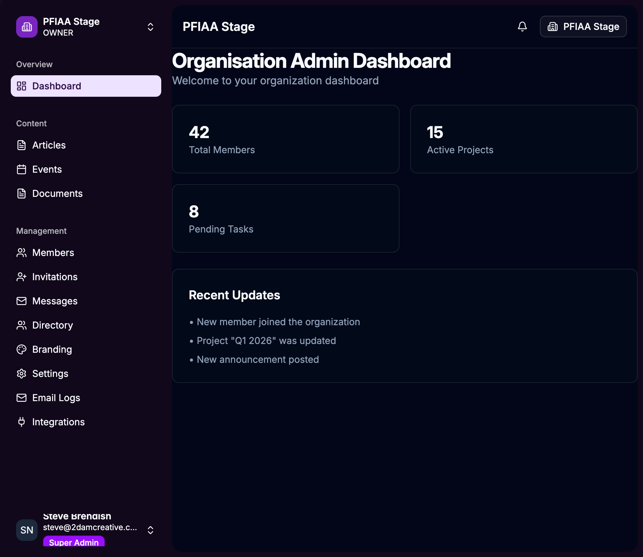
Task: Open the Members management page
Action: point(86,253)
